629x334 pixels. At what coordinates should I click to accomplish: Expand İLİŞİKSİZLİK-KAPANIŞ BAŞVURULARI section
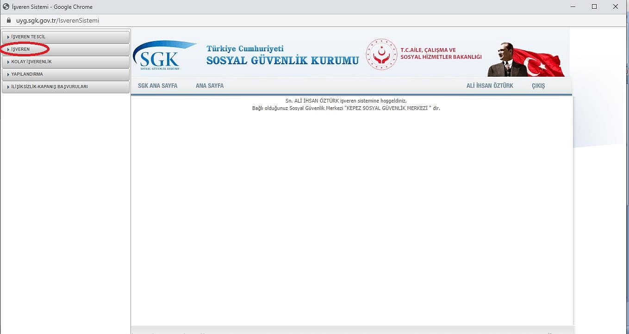coord(66,87)
